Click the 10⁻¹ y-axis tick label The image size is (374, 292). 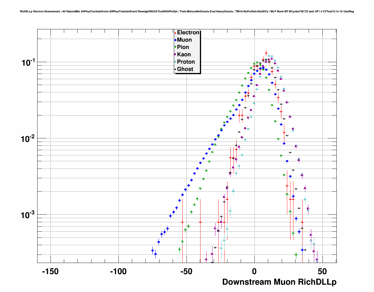pyautogui.click(x=28, y=62)
